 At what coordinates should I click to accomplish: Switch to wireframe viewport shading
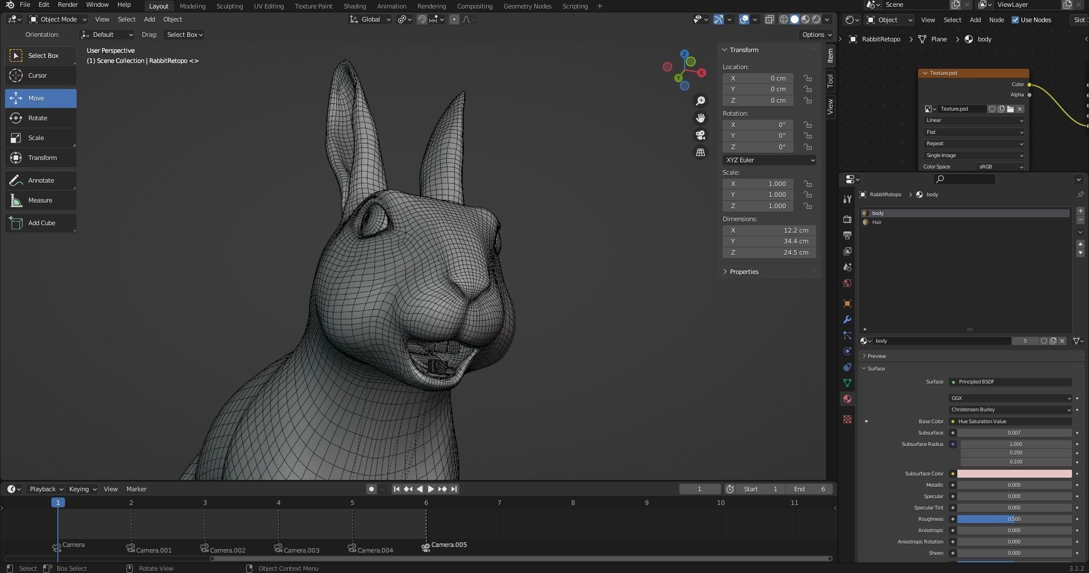pos(784,19)
